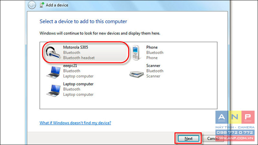This screenshot has height=145, width=258.
Task: Choose the Motorola S305 device name
Action: [75, 47]
